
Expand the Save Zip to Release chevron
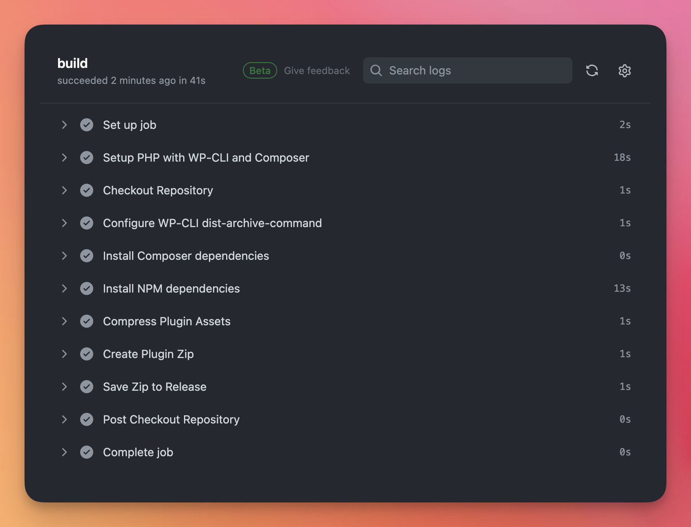64,387
